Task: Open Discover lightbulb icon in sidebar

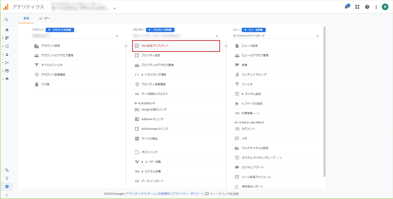Action: tap(7, 178)
